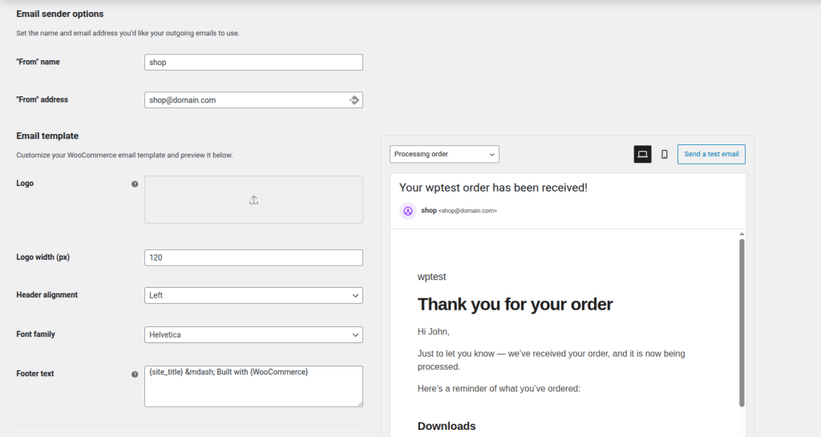Click the autofill icon in From address field
This screenshot has height=437, width=821.
click(354, 100)
